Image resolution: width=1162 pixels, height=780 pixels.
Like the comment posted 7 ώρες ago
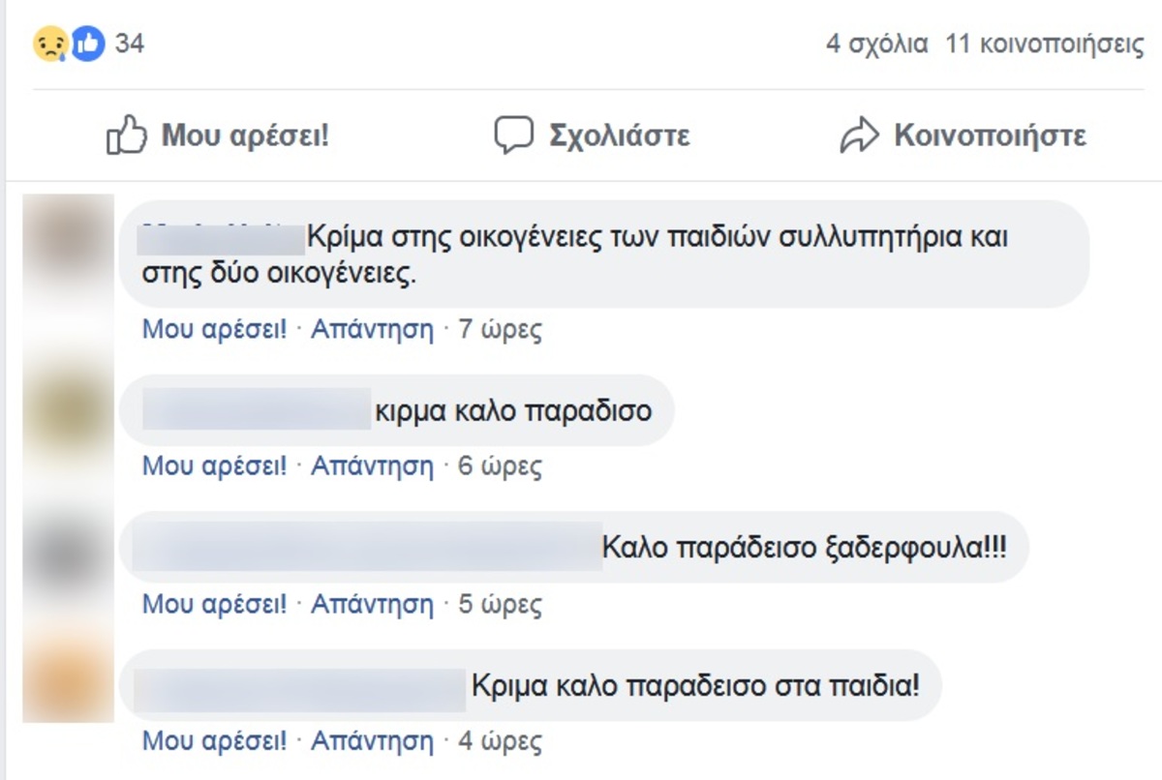click(x=215, y=330)
